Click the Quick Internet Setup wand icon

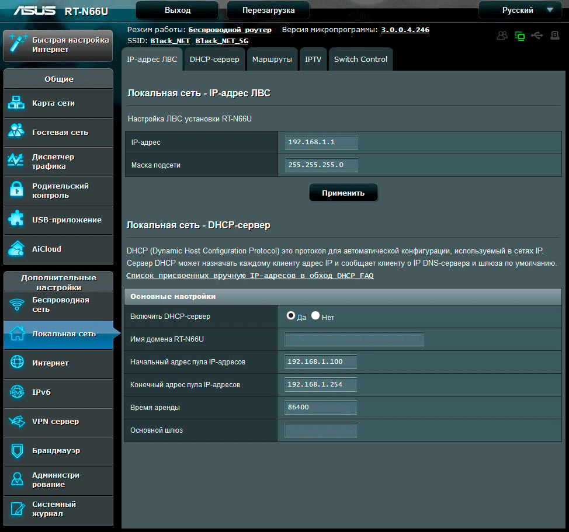coord(18,43)
